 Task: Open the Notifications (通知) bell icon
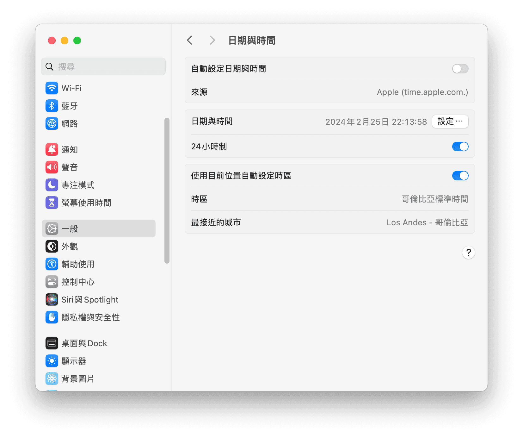(52, 149)
